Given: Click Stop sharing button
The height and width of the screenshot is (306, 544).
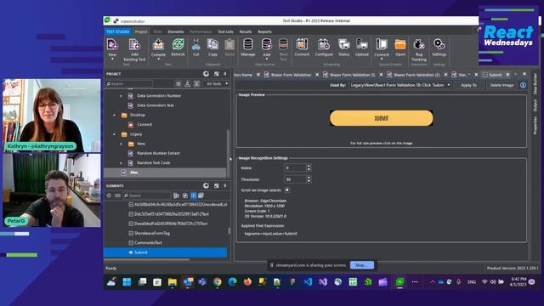Looking at the screenshot, I should (362, 265).
